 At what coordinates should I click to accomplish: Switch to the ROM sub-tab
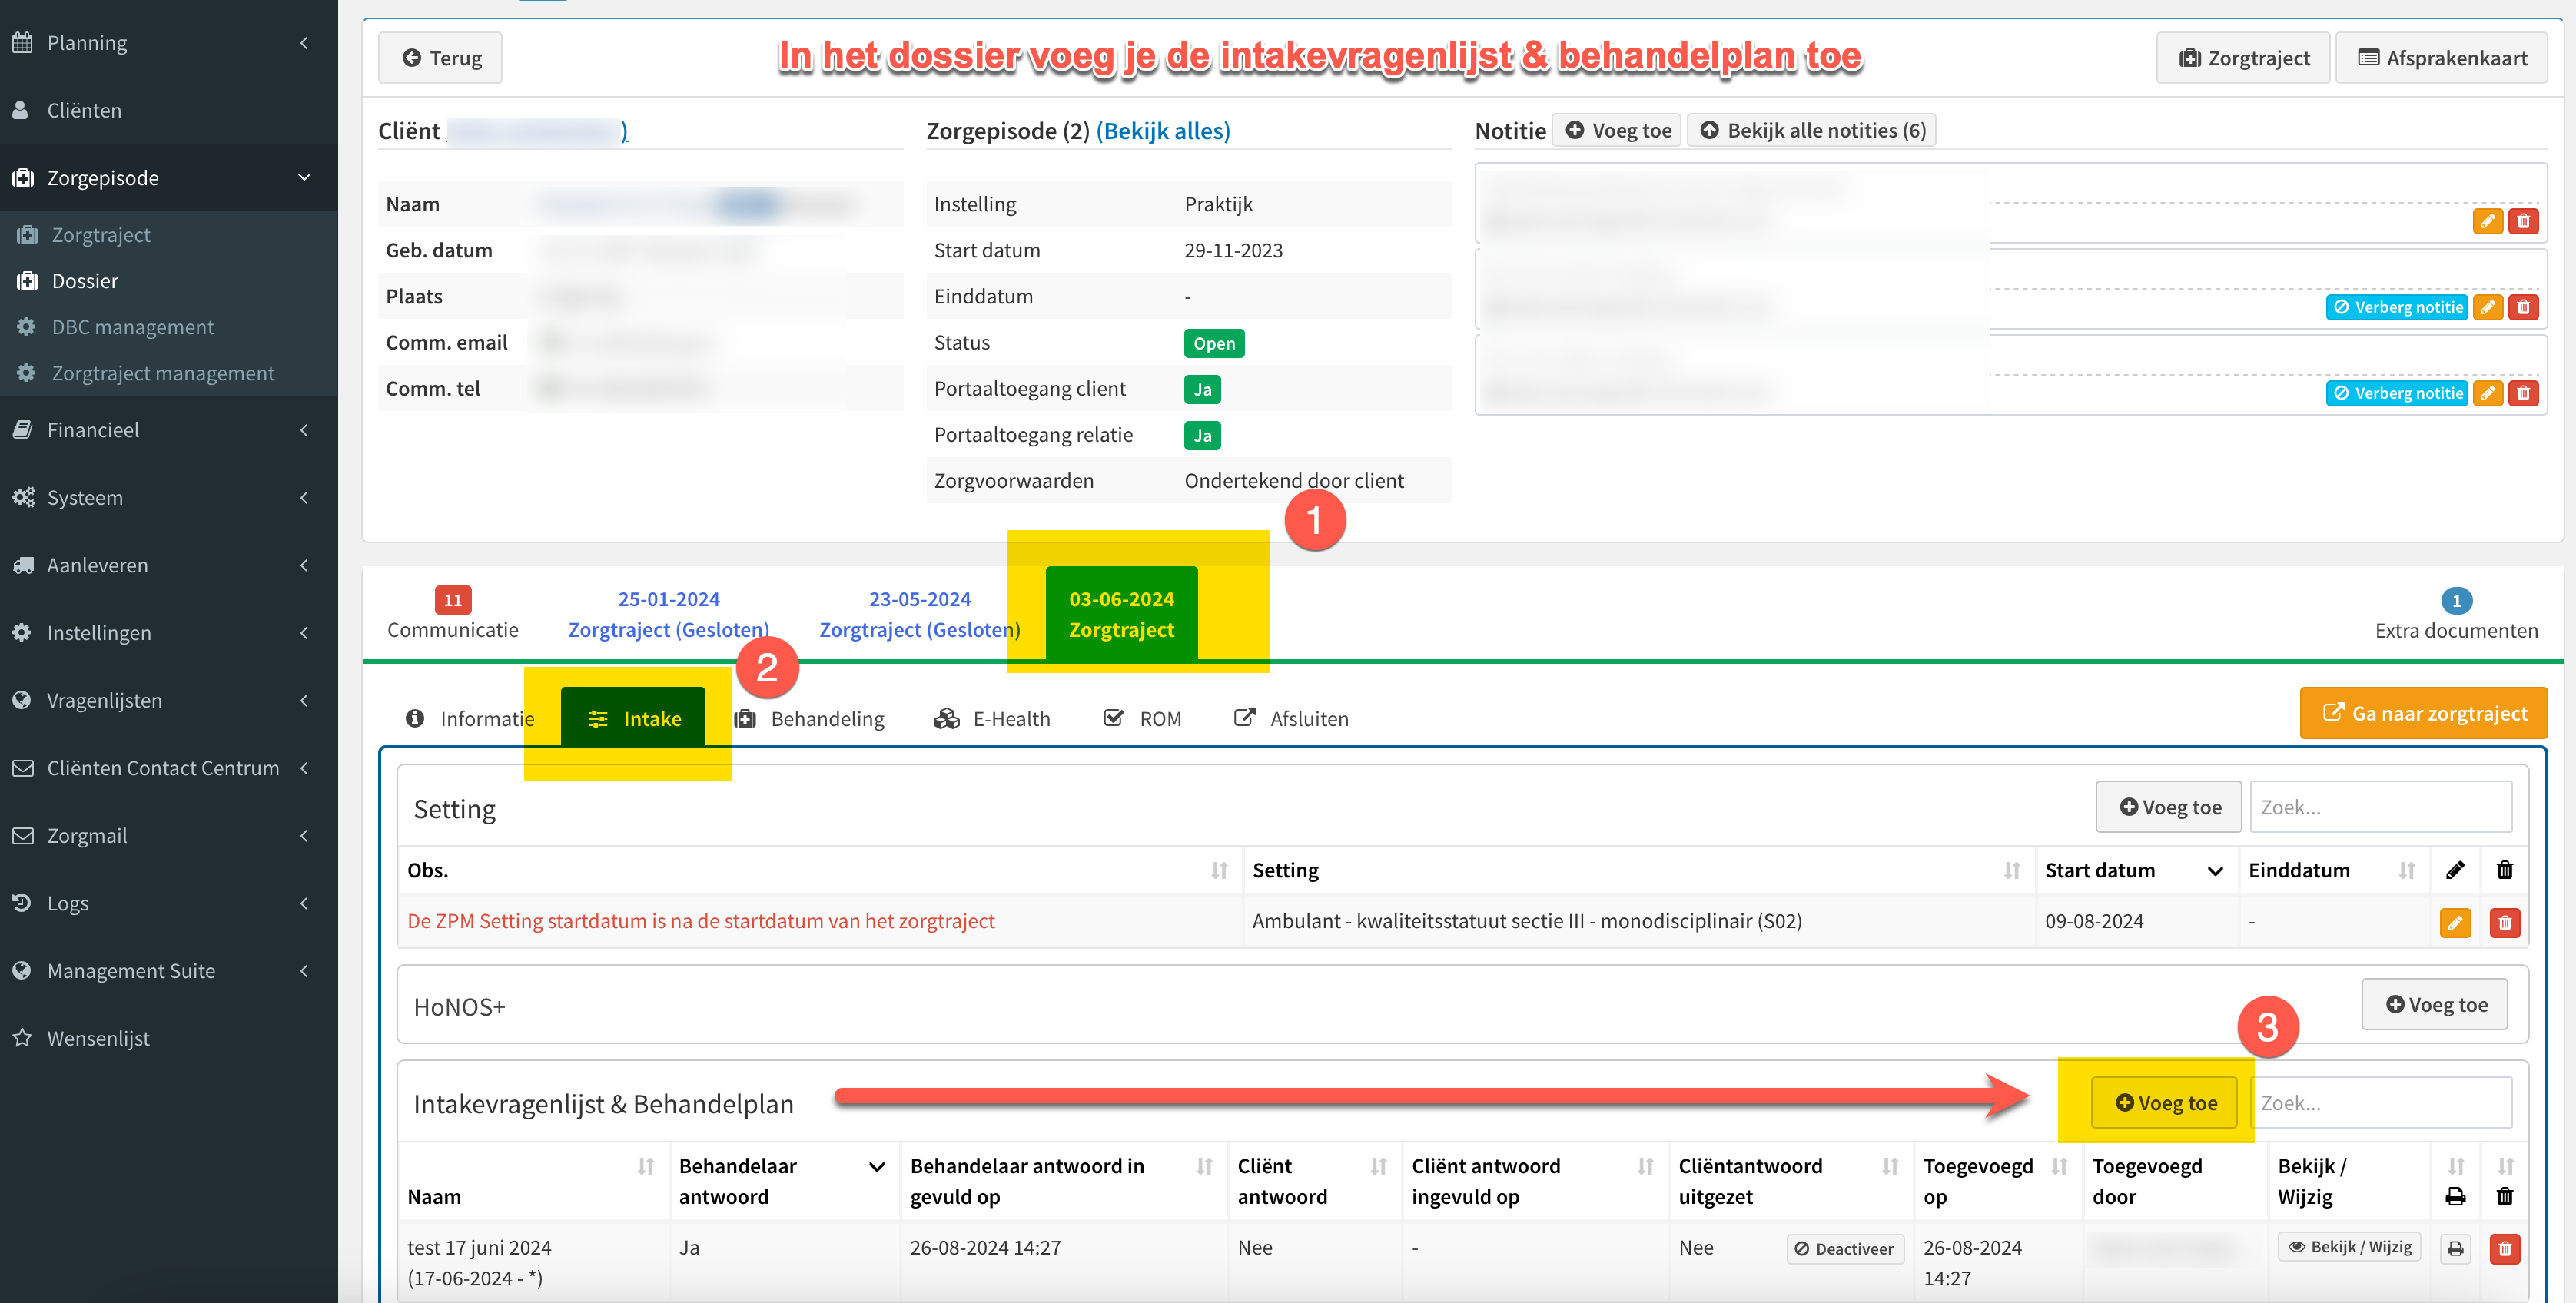click(x=1142, y=719)
